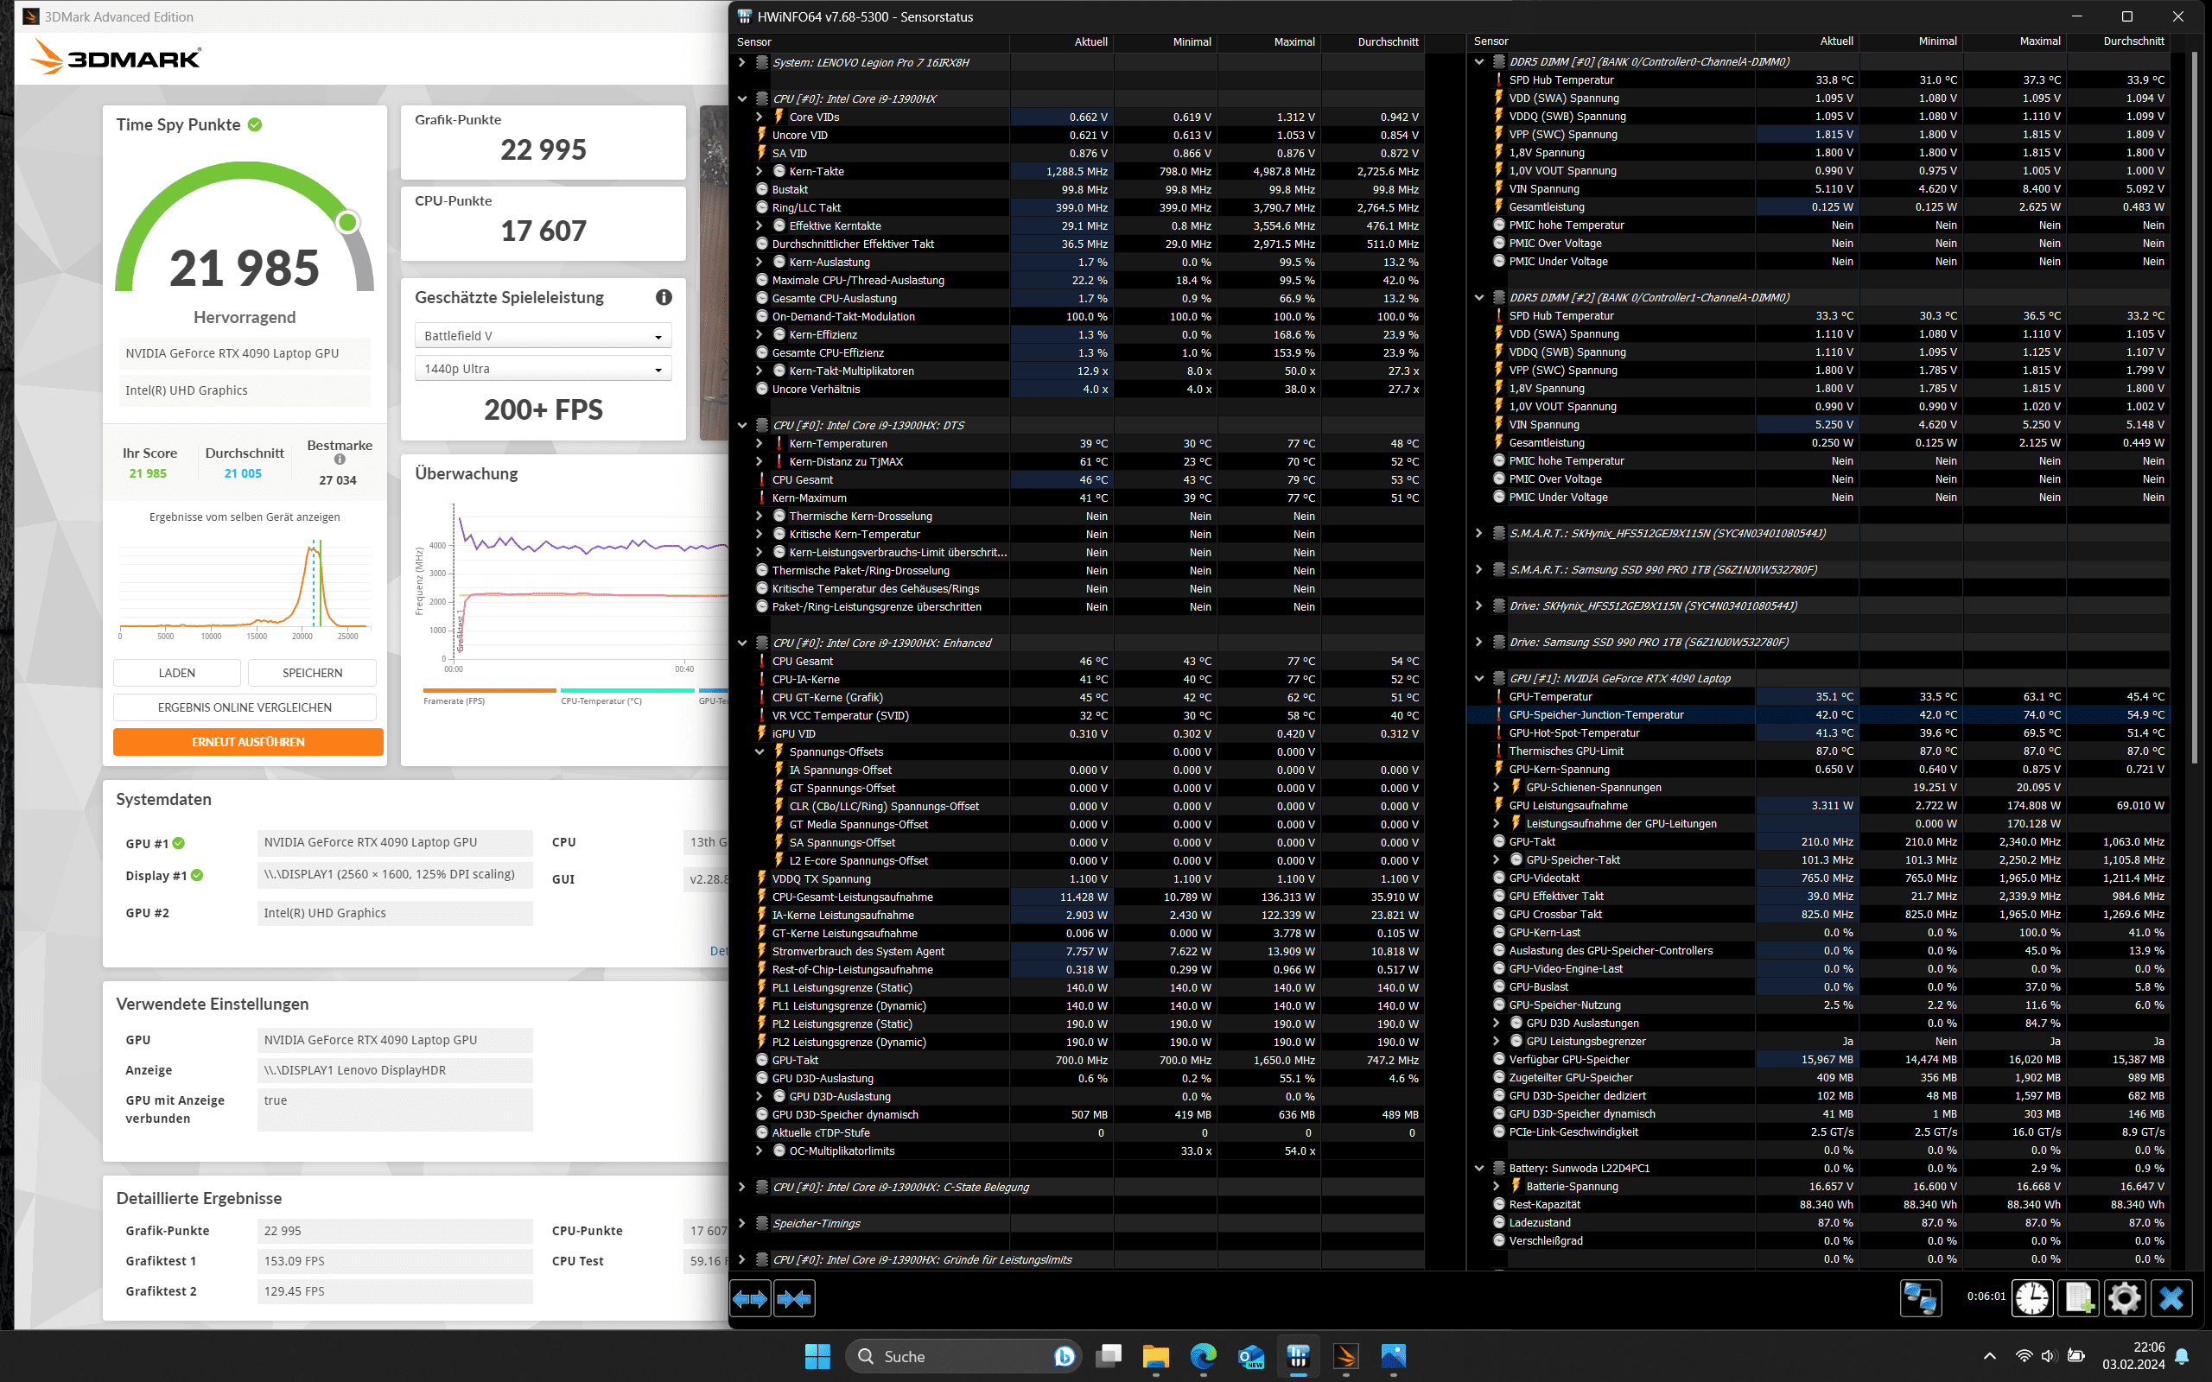
Task: Expand the S.M.A.R.T.: Samsung SSD 990 PRO node
Action: 1479,569
